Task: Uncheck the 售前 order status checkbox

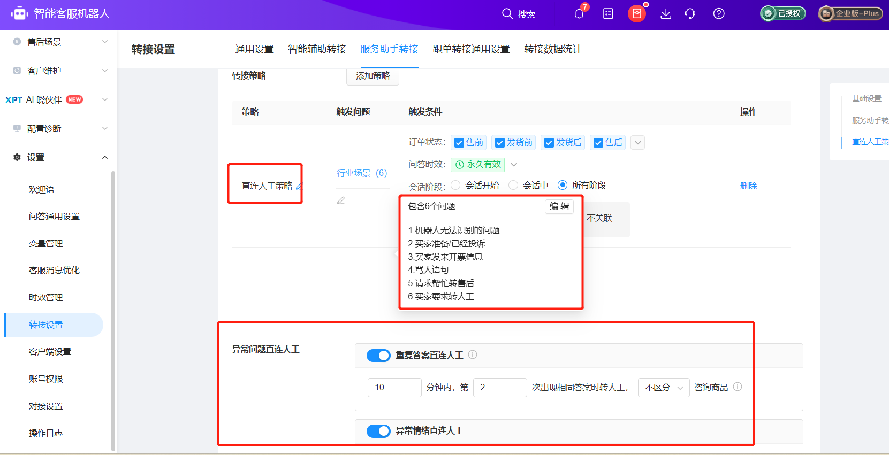Action: [459, 143]
